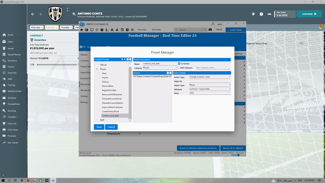The image size is (325, 183).
Task: Click magnifier icon beside Antonio Conte
Action: 74,14
